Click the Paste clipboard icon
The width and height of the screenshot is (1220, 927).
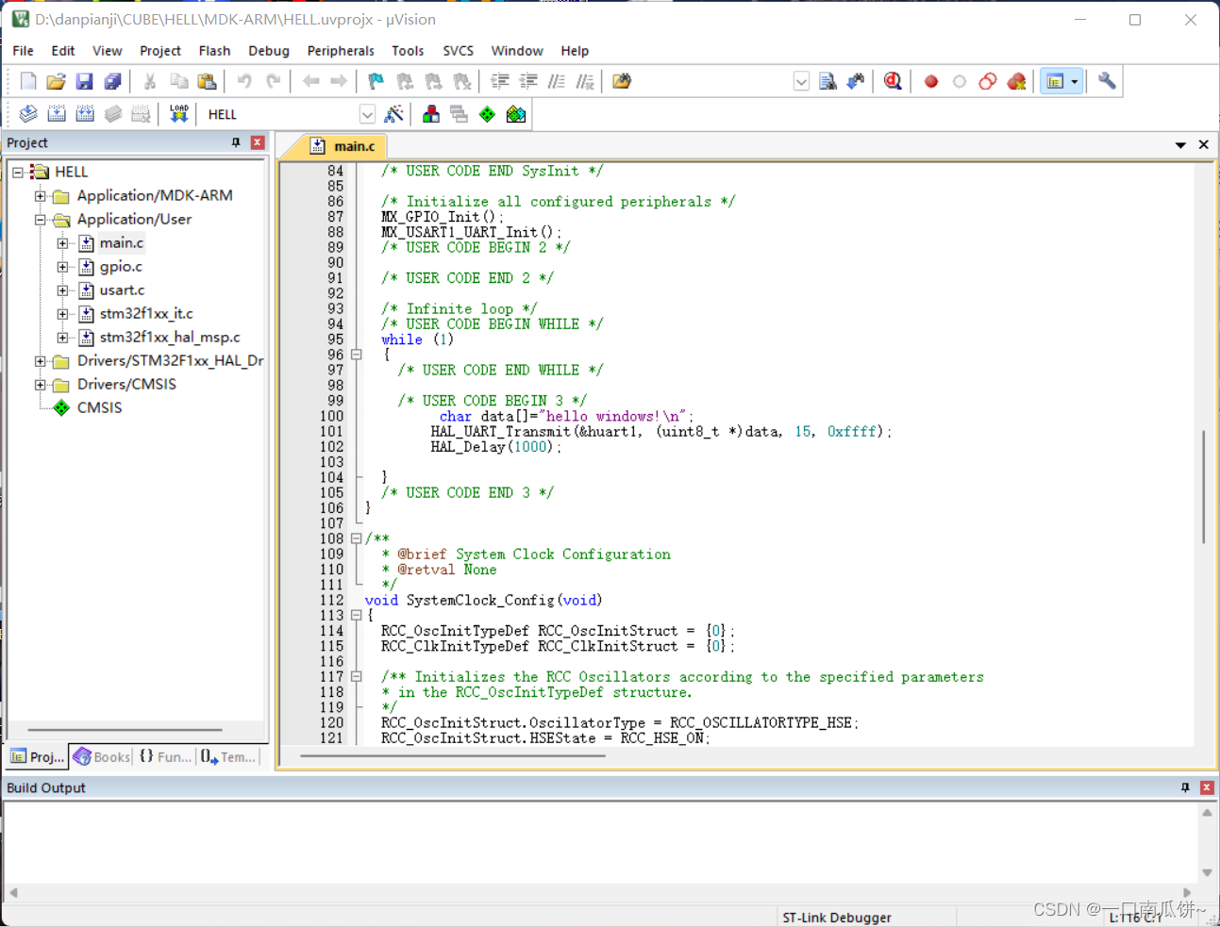coord(207,81)
